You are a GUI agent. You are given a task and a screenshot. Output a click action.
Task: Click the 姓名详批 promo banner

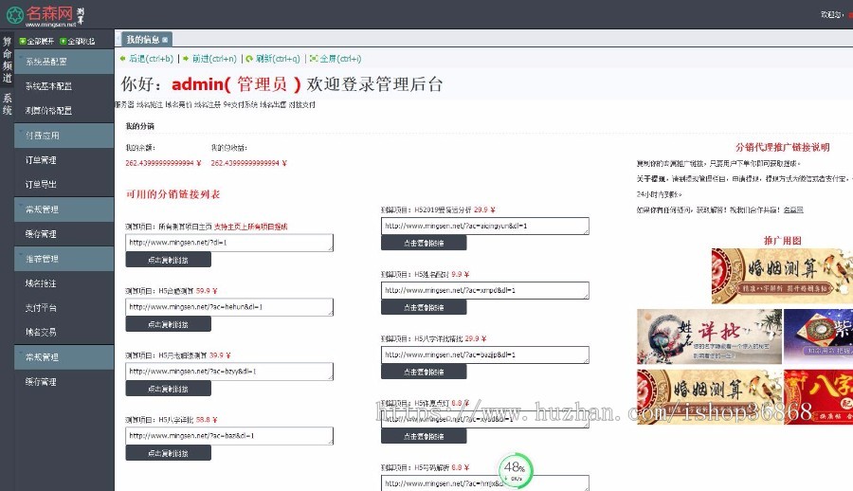point(709,336)
